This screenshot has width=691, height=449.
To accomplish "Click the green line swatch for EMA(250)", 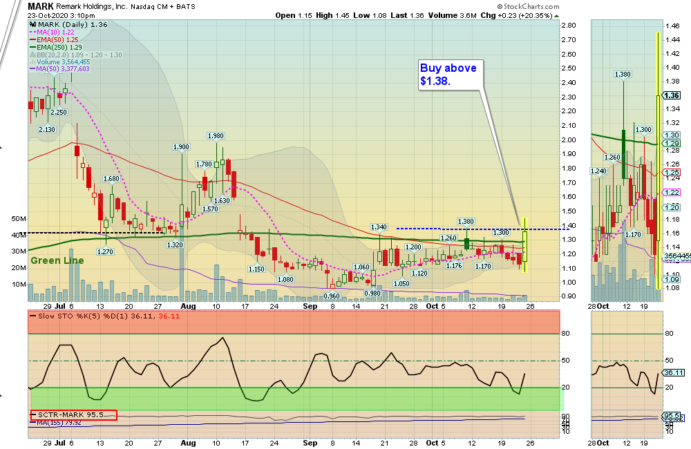I will pos(32,47).
